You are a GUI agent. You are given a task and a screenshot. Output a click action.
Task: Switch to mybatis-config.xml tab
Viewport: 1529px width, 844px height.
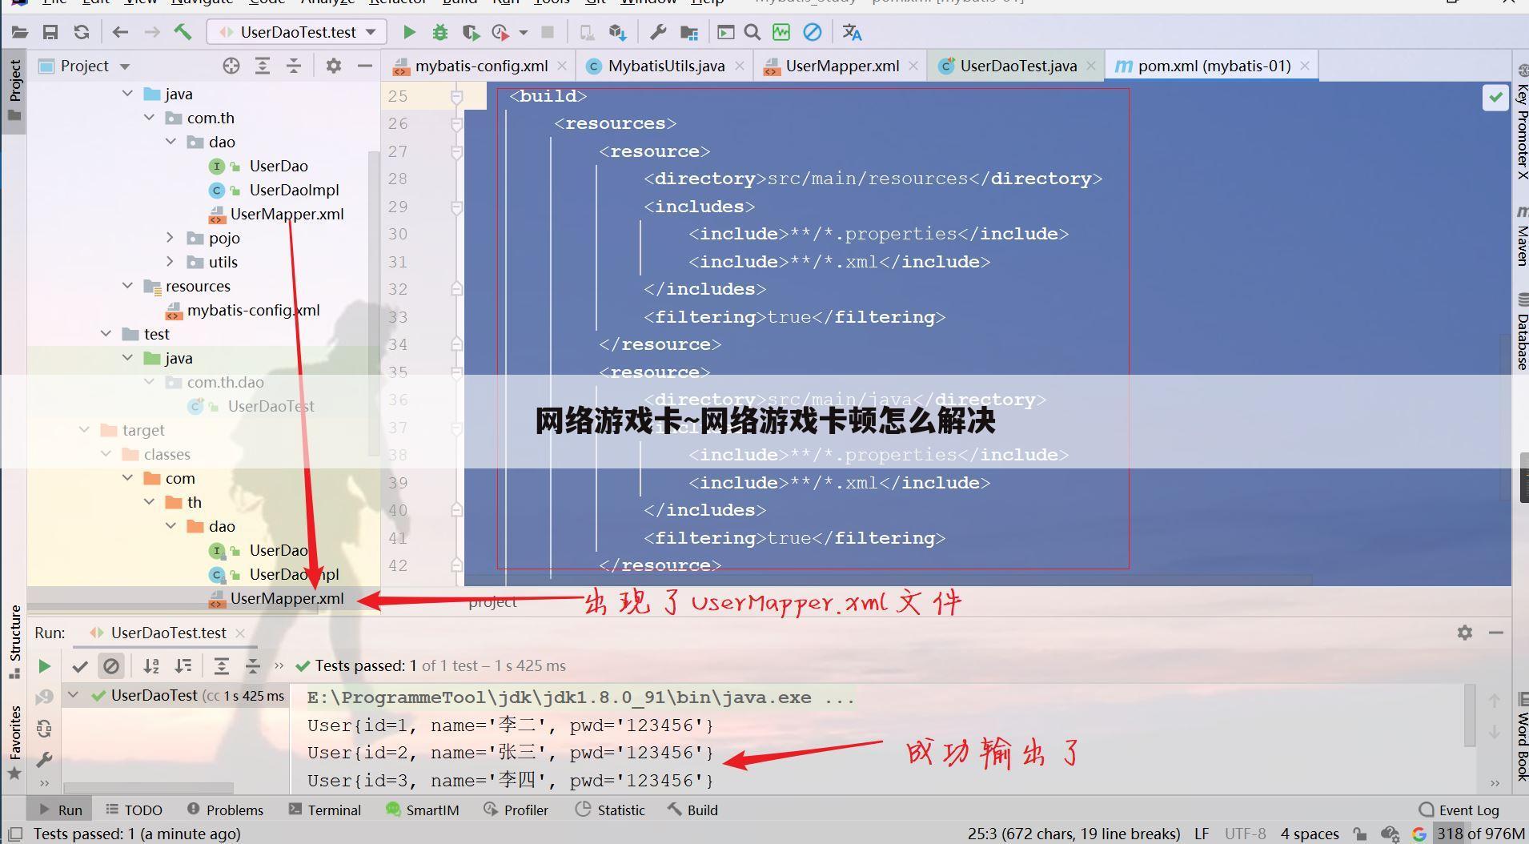(x=481, y=66)
